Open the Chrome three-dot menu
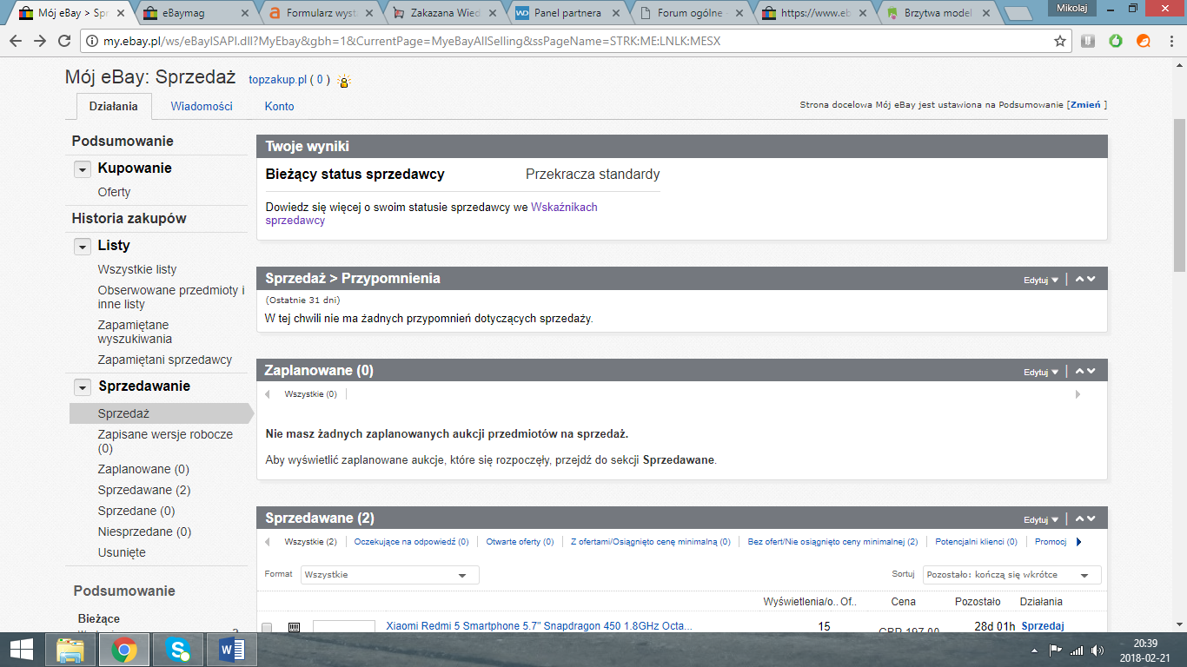 coord(1170,41)
